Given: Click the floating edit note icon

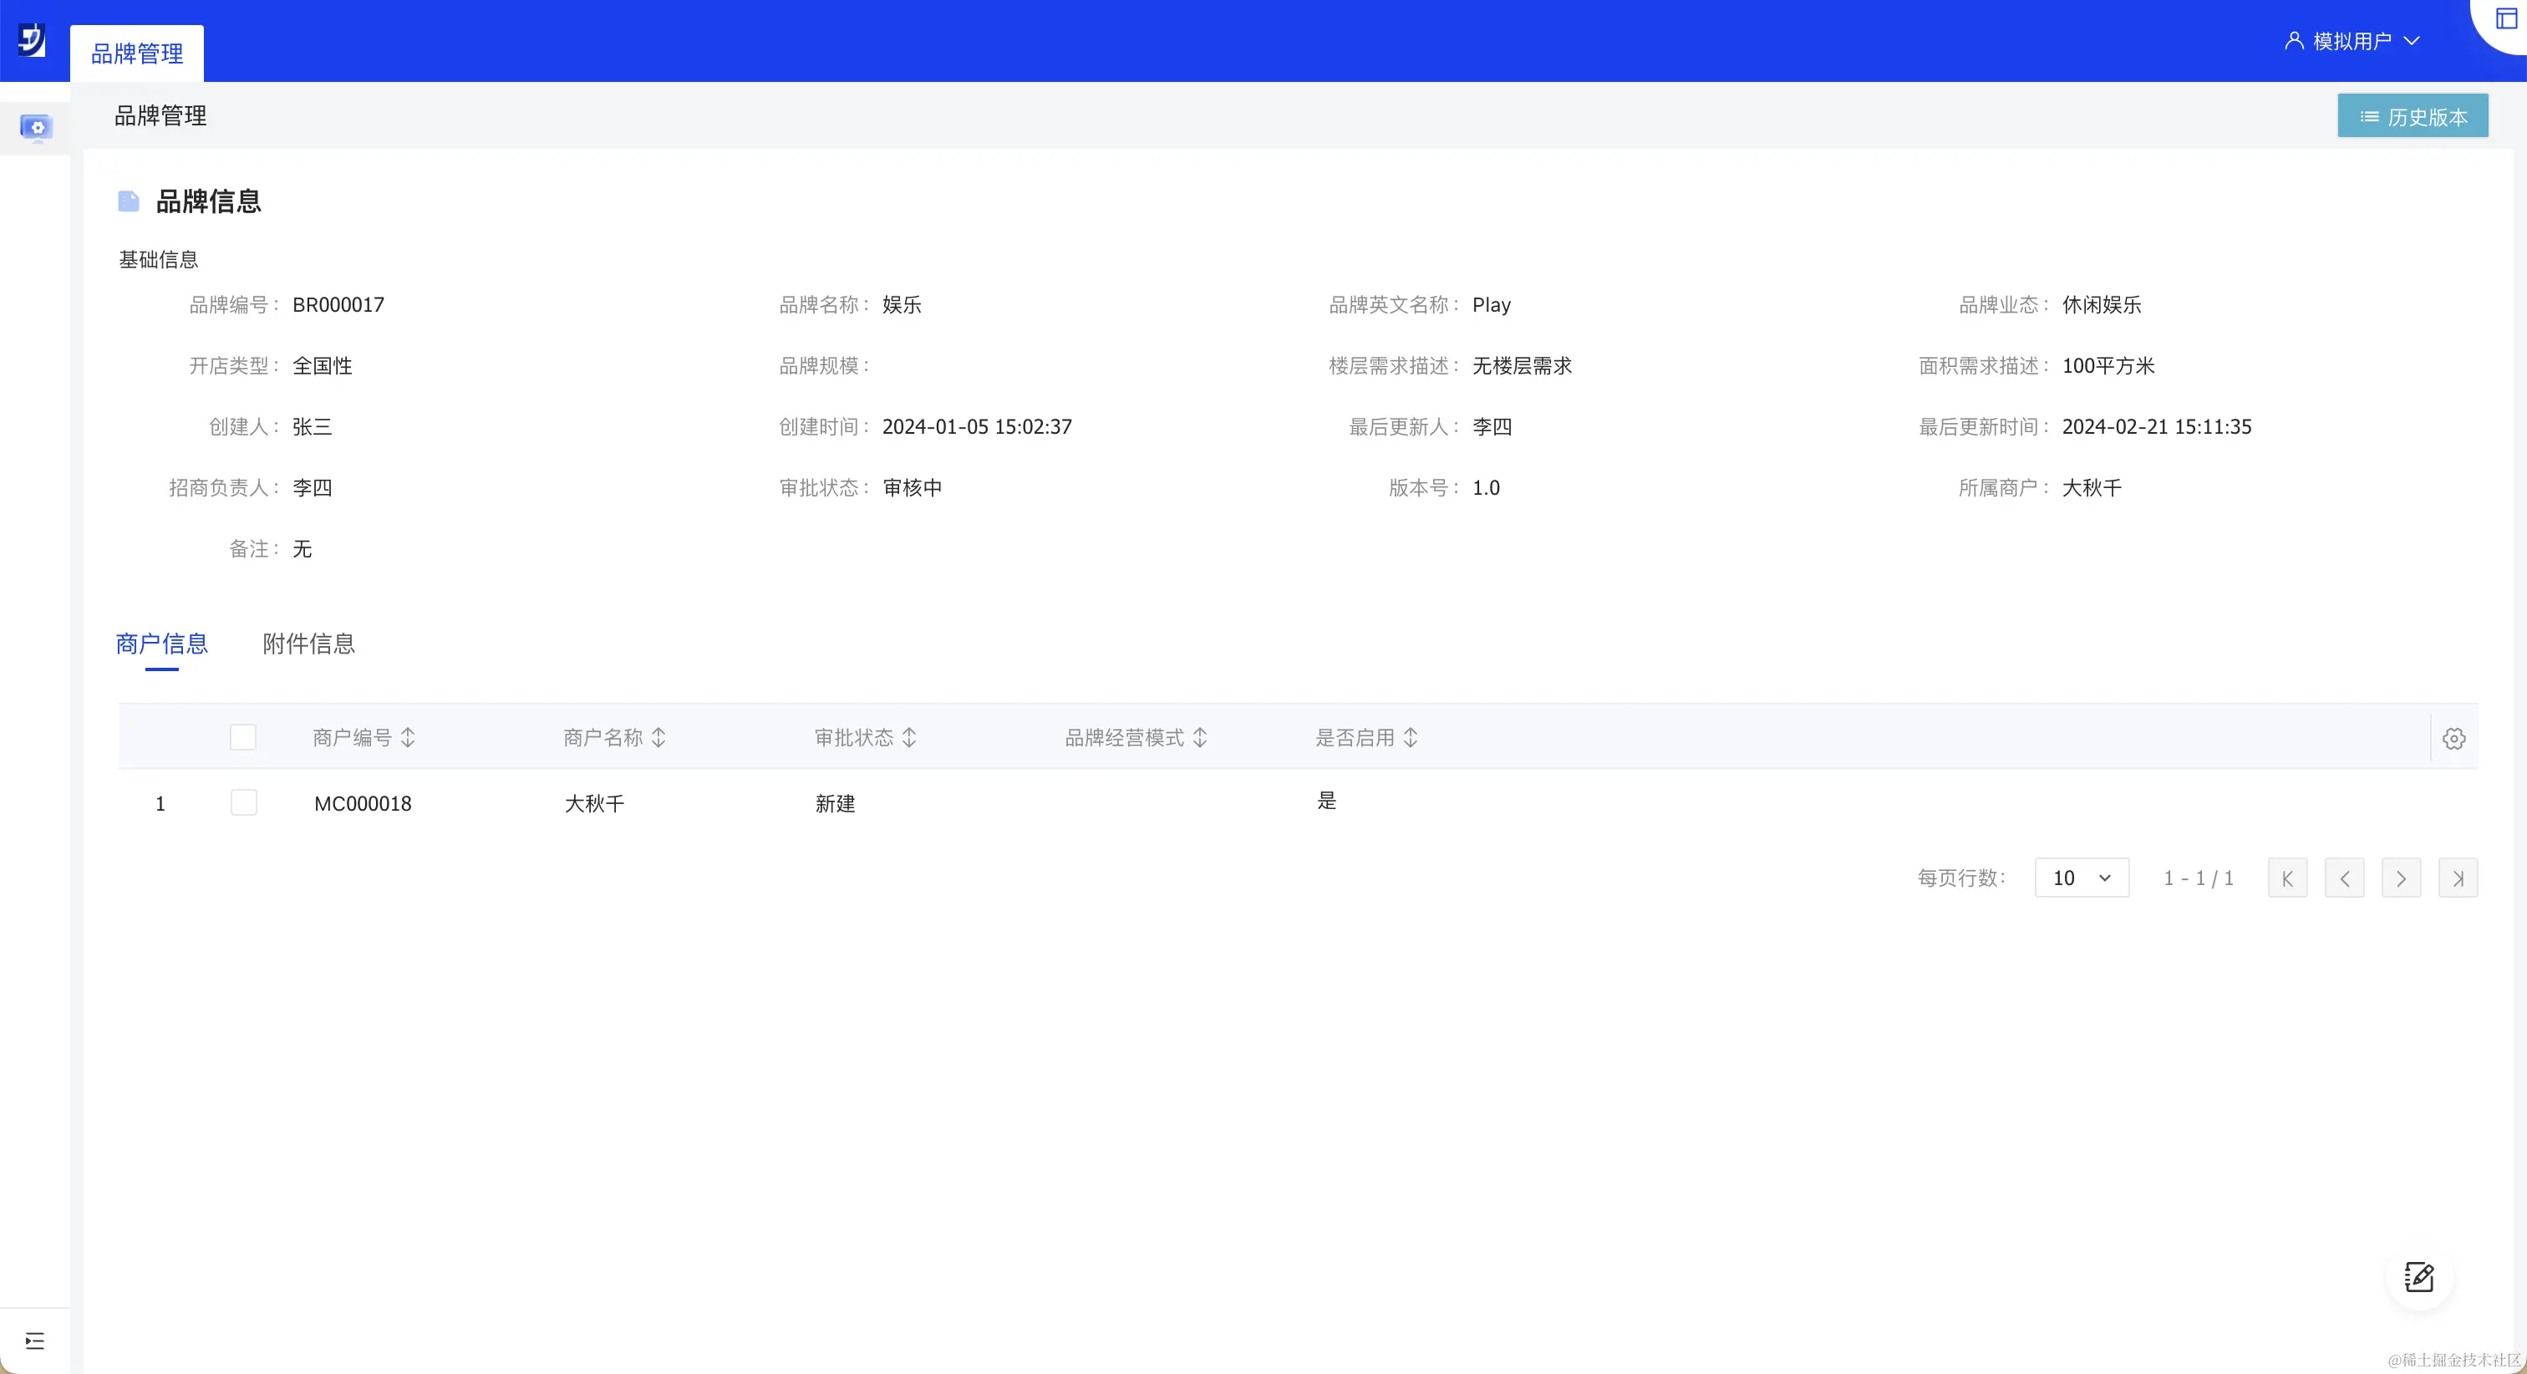Looking at the screenshot, I should click(x=2418, y=1278).
